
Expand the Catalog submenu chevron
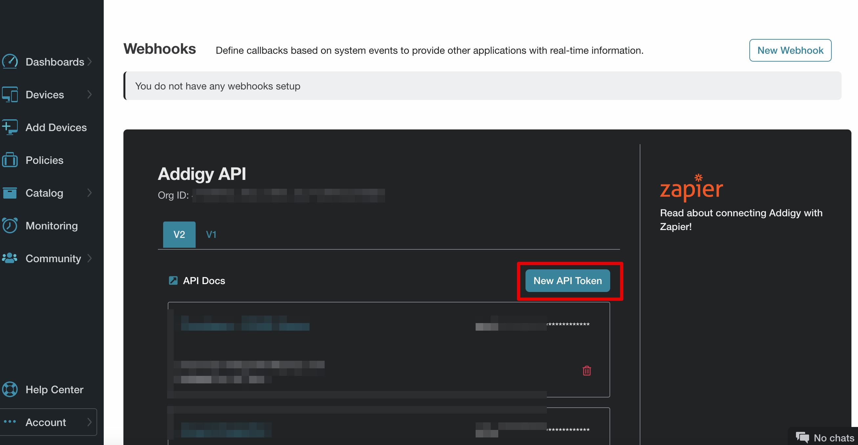(x=89, y=193)
